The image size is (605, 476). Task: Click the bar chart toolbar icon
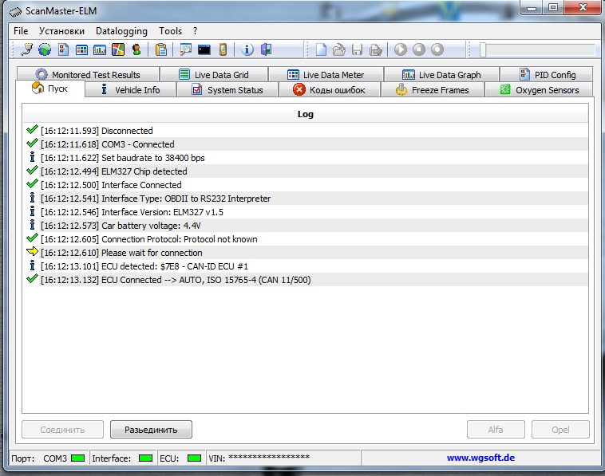(x=100, y=49)
